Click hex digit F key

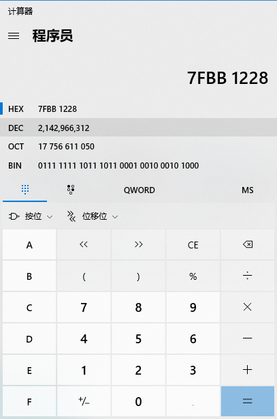pos(29,401)
